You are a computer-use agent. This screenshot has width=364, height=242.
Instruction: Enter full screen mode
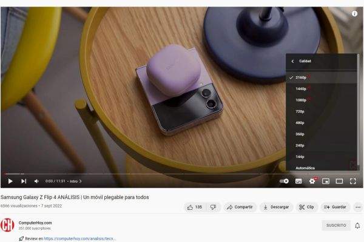tap(353, 181)
